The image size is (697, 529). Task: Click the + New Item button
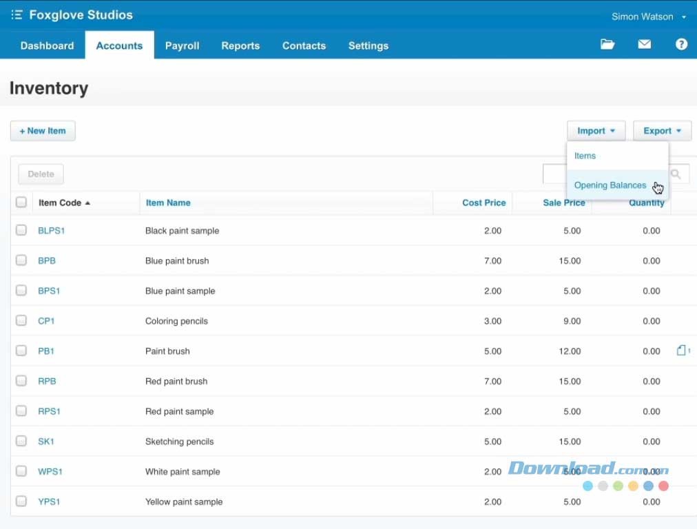pyautogui.click(x=43, y=131)
